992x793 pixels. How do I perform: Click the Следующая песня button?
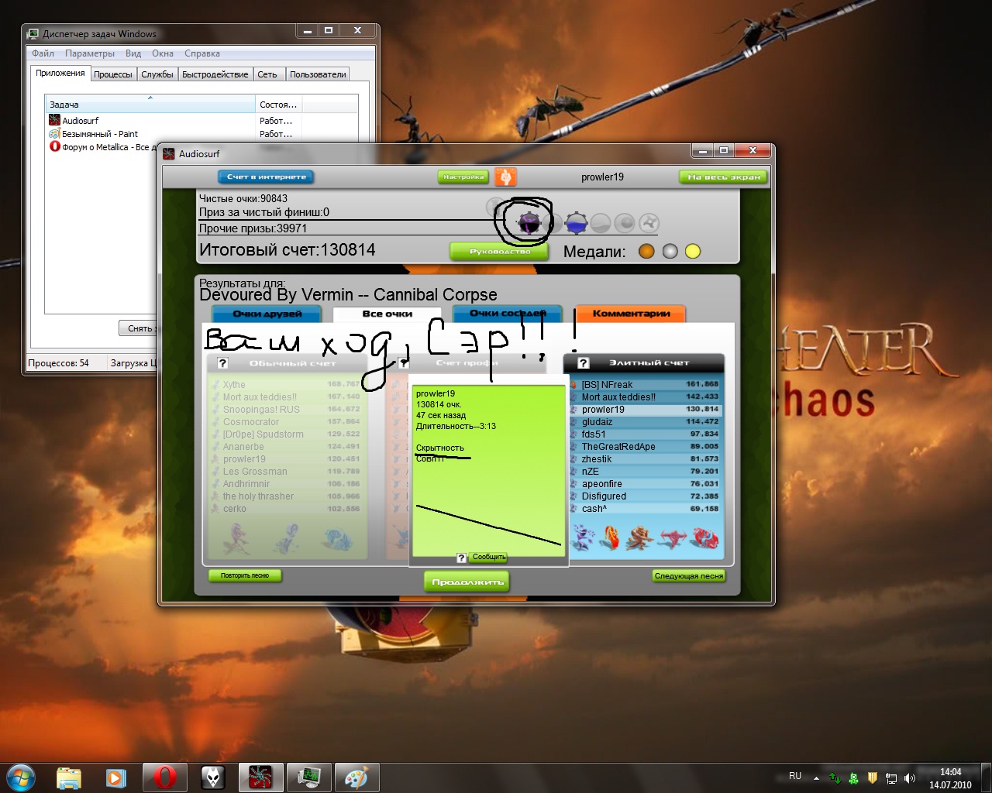coord(688,576)
